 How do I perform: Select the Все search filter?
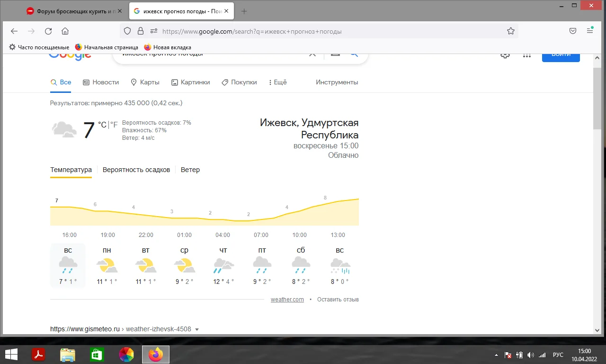pyautogui.click(x=61, y=82)
